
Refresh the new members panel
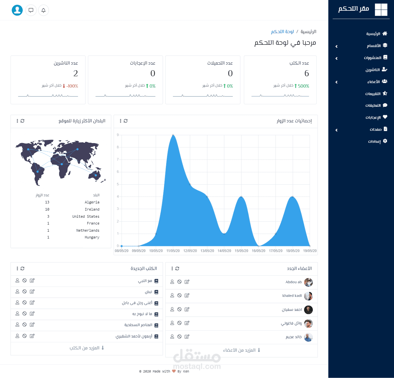click(x=177, y=269)
